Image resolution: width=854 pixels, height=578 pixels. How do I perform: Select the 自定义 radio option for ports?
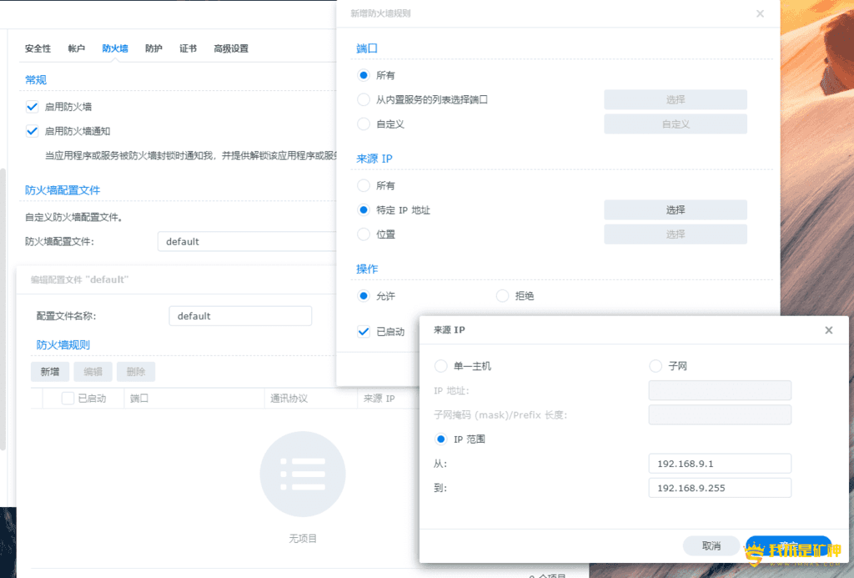(363, 123)
